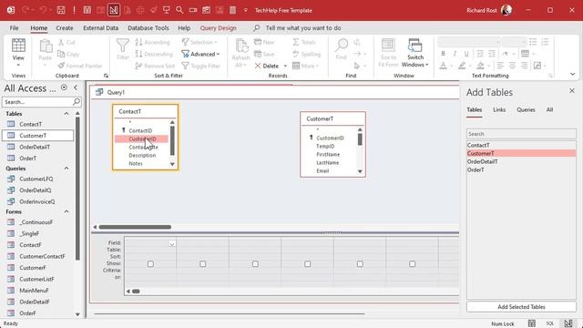Click the Delete record command
Image resolution: width=583 pixels, height=328 pixels.
[267, 66]
